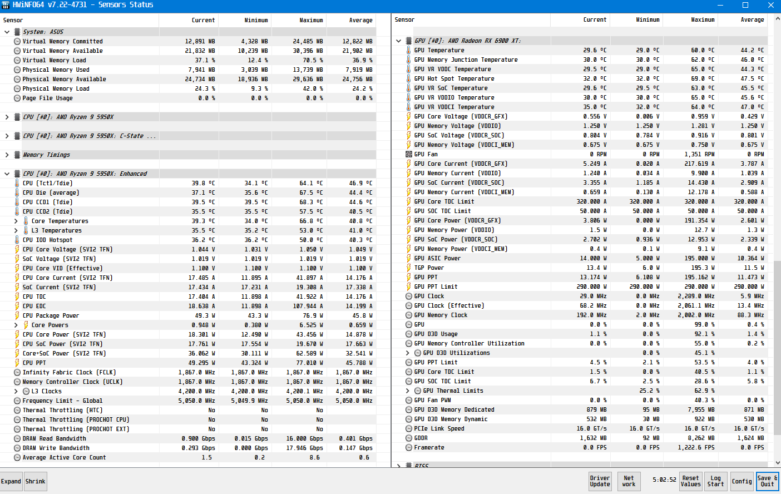Expand the L3 Clocks row
This screenshot has width=781, height=494.
[x=16, y=391]
